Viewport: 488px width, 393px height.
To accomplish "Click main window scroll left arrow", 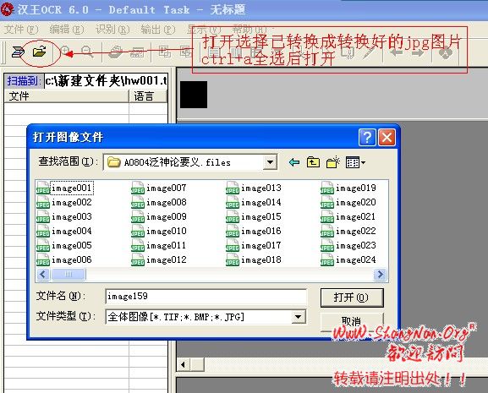I will [183, 364].
